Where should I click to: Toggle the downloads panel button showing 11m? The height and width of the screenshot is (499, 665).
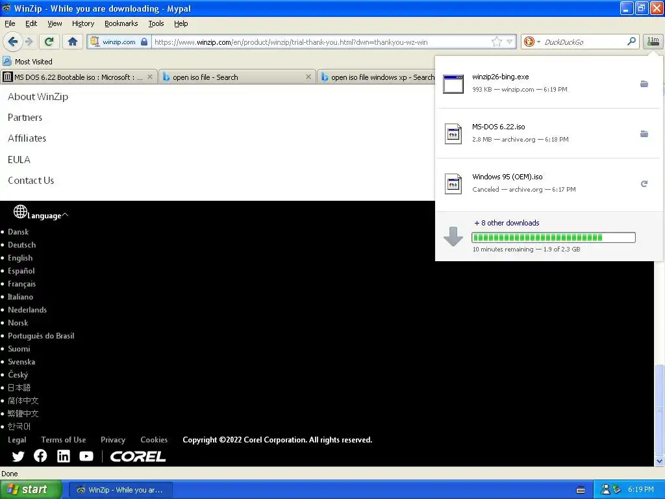[x=653, y=42]
